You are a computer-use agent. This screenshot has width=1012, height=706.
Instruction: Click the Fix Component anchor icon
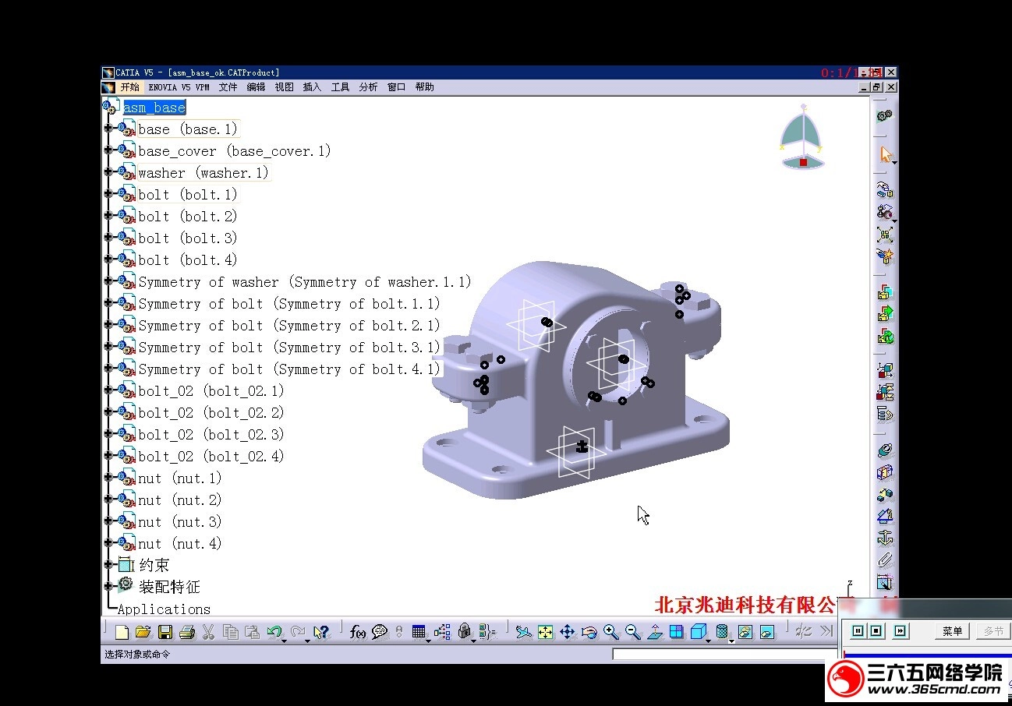tap(884, 538)
